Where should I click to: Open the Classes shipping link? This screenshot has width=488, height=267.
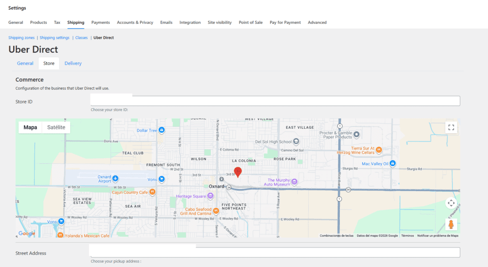81,38
